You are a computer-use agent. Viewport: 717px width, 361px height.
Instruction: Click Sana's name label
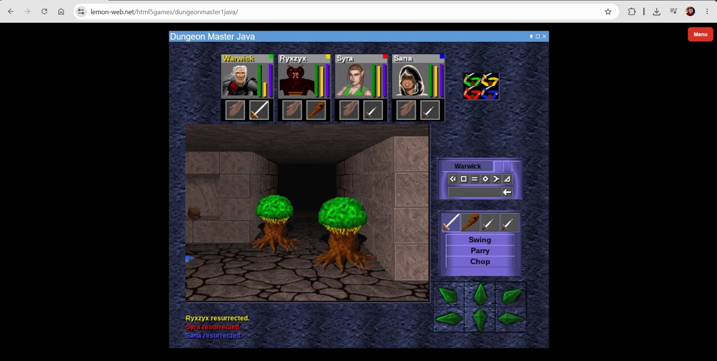(403, 58)
